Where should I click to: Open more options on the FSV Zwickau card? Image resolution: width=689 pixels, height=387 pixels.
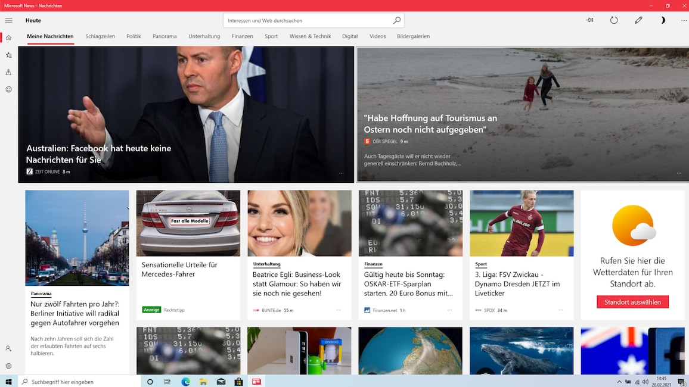point(561,310)
